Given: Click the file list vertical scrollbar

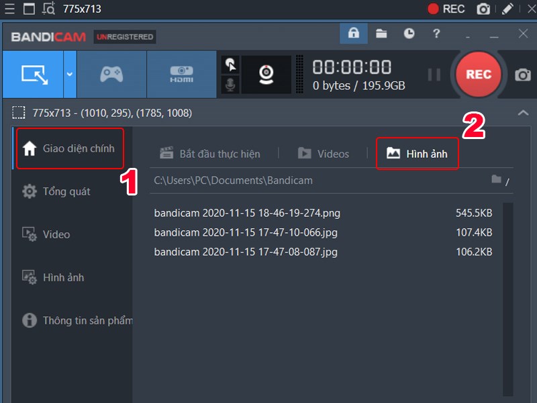Looking at the screenshot, I should click(508, 299).
